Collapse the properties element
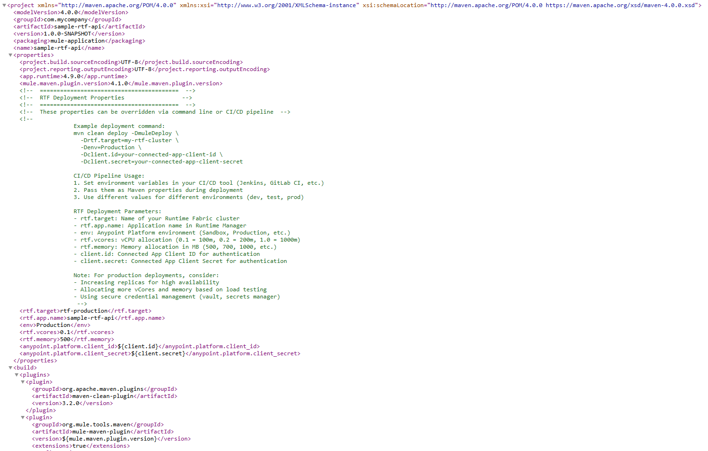Image resolution: width=708 pixels, height=451 pixels. tap(10, 54)
